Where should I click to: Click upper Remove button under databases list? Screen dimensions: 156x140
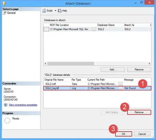pos(139,70)
